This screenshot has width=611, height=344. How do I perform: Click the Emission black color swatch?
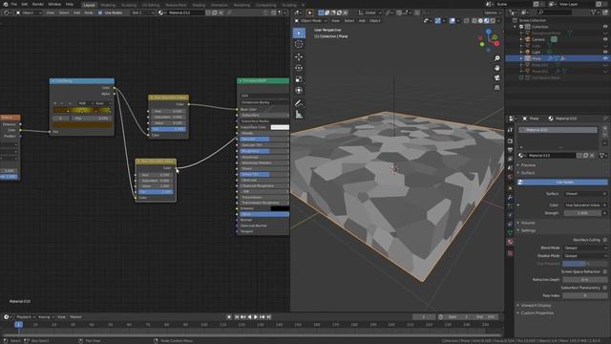(280, 208)
